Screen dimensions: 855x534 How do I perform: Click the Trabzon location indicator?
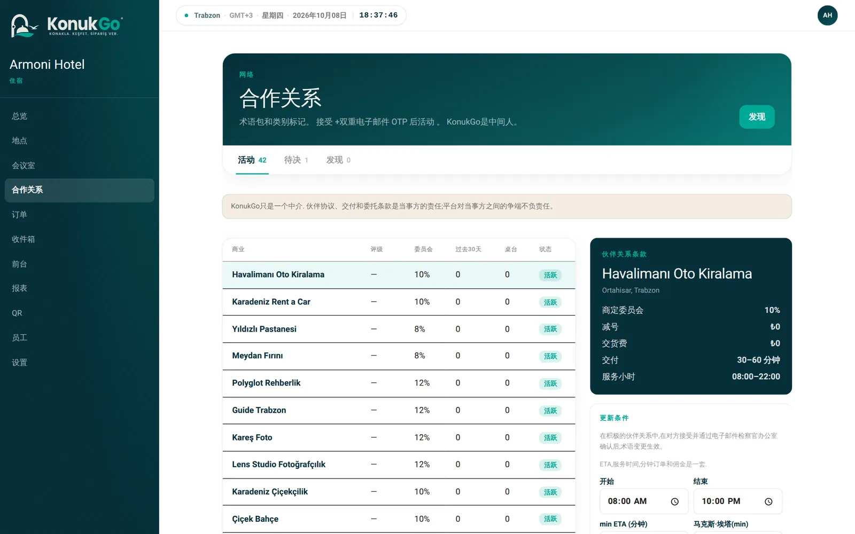click(207, 15)
